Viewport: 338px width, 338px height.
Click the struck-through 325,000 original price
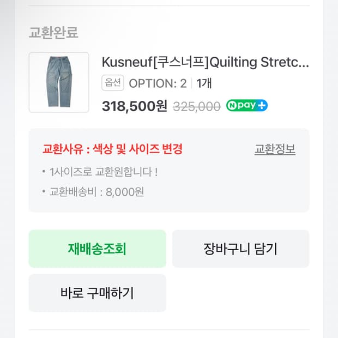[196, 106]
